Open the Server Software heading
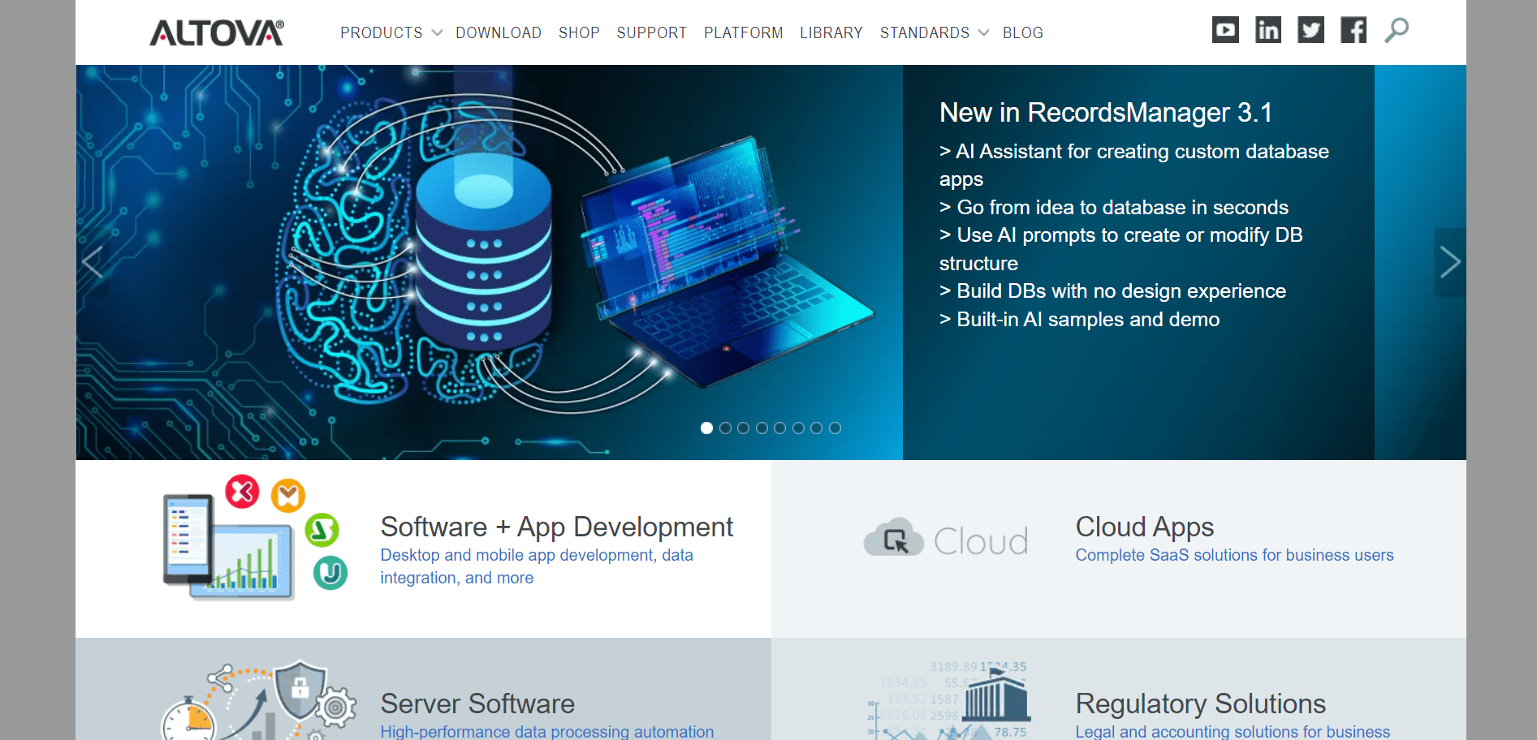 tap(477, 703)
